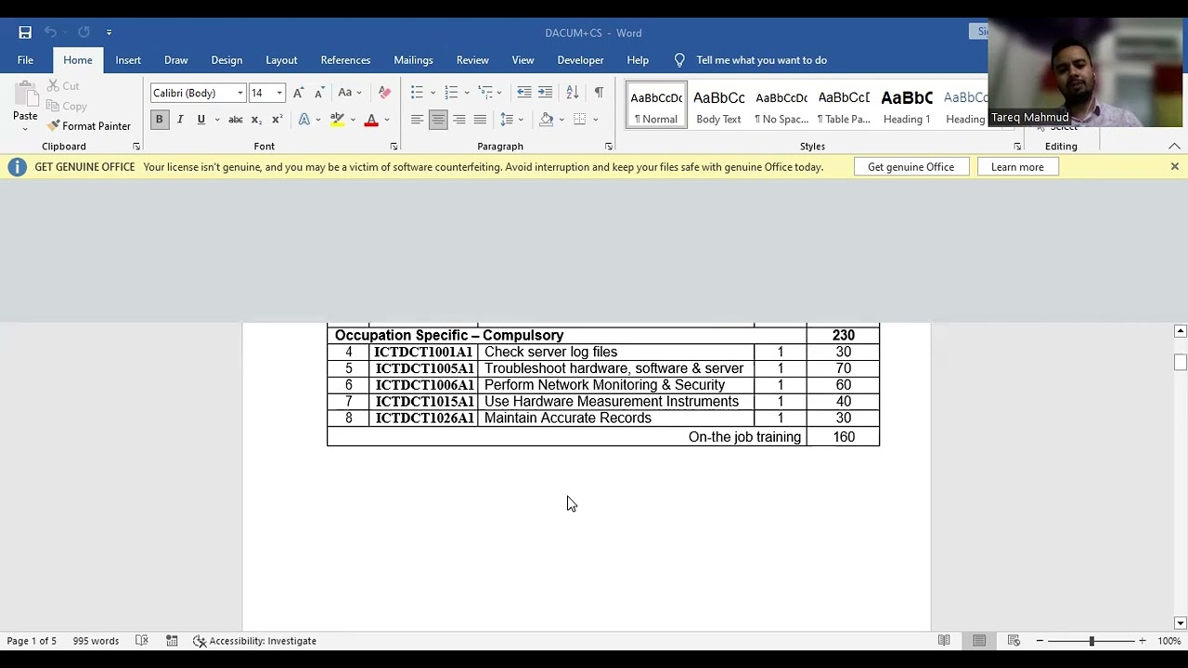The width and height of the screenshot is (1188, 668).
Task: Decrease paragraph indent
Action: click(x=524, y=93)
